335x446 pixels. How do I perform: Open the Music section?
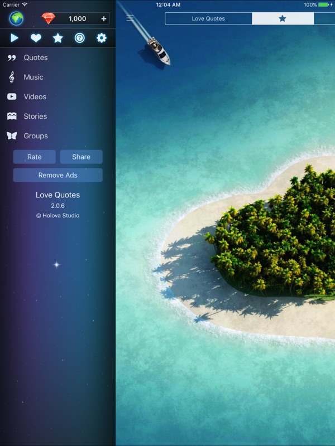pyautogui.click(x=33, y=77)
